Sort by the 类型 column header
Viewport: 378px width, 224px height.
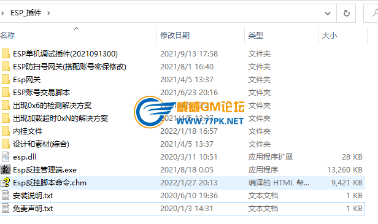[x=255, y=36]
